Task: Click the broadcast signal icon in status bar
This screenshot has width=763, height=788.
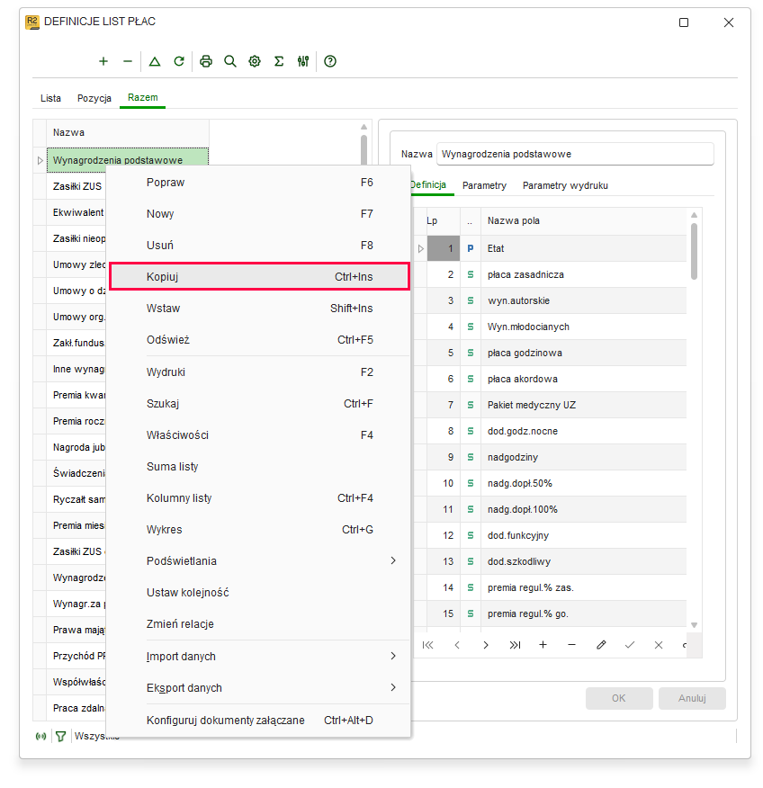Action: [x=41, y=736]
